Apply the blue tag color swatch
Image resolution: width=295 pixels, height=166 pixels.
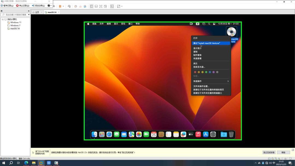tap(210, 72)
